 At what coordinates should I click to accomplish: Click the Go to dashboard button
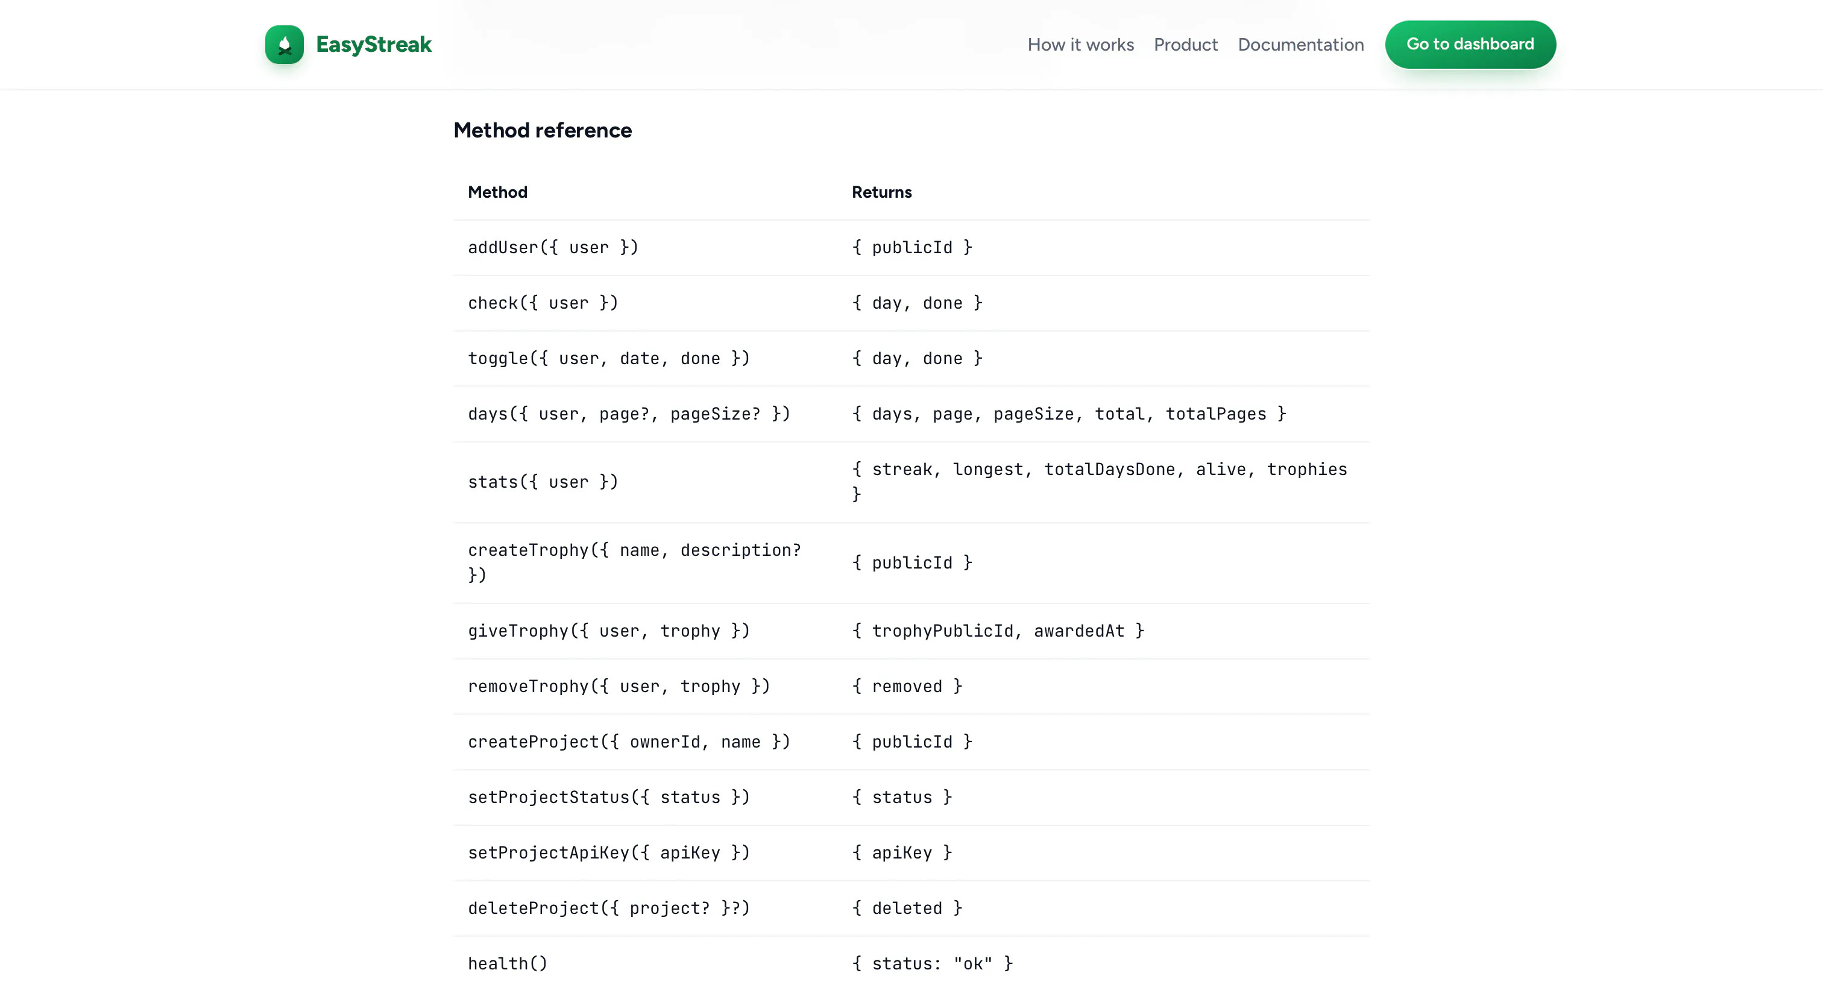click(x=1470, y=44)
